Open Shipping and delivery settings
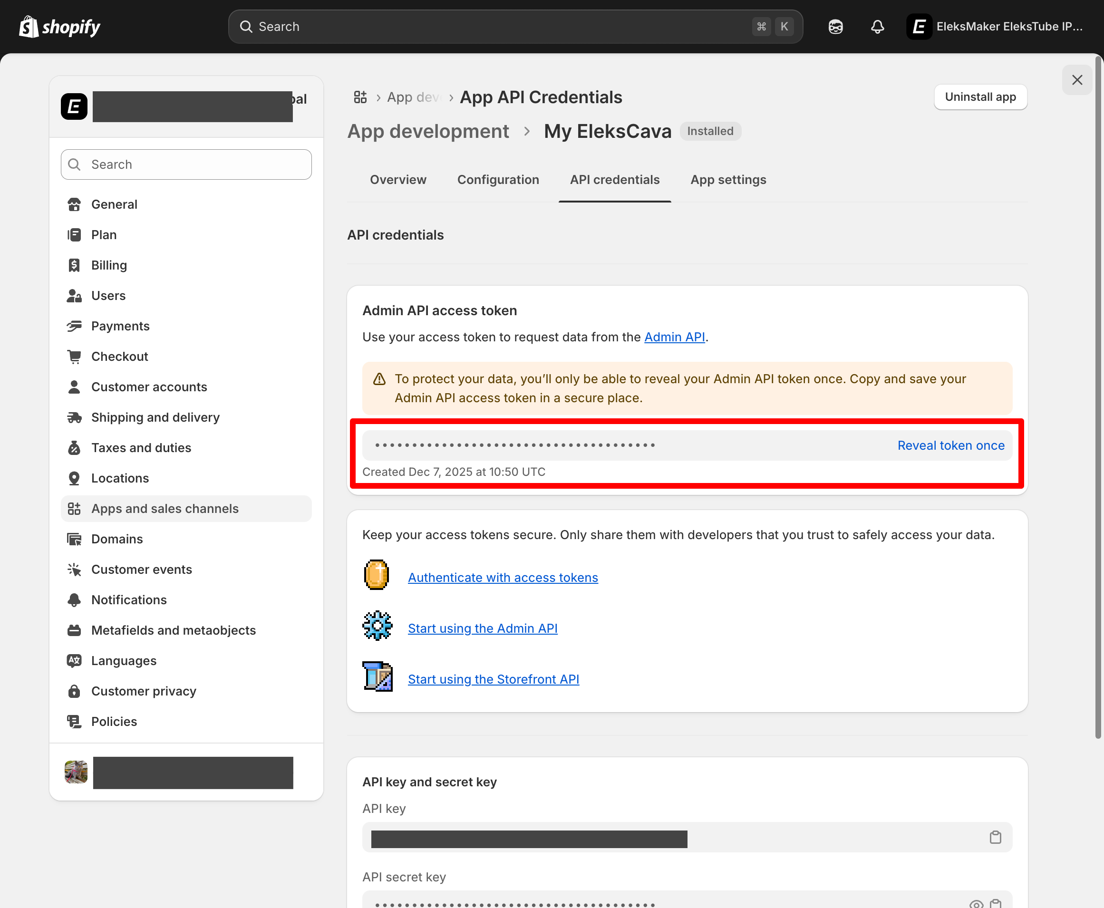This screenshot has width=1104, height=908. click(155, 417)
